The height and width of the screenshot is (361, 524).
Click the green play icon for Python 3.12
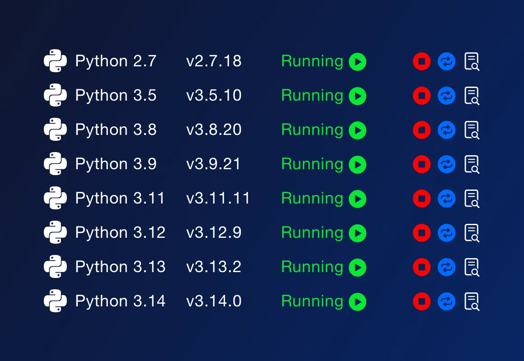tap(358, 233)
